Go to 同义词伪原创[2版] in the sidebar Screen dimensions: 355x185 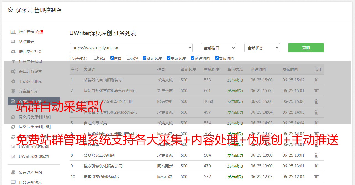pos(35,127)
